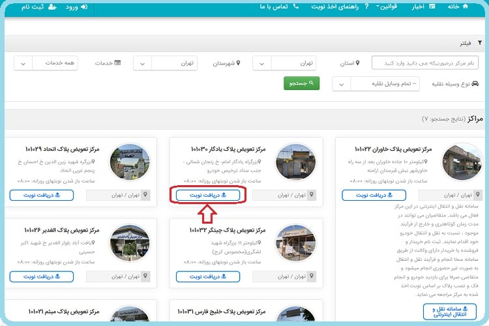Click دریافت نوبت for اتحاد center
The width and height of the screenshot is (489, 326).
(42, 196)
